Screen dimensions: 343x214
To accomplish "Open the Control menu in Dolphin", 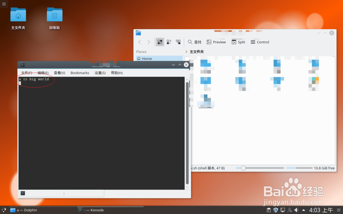I will click(260, 42).
